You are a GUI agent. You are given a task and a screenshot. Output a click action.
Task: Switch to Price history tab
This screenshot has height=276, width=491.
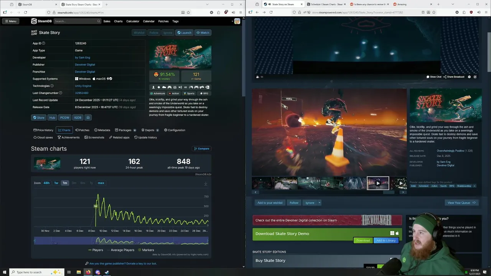(43, 130)
